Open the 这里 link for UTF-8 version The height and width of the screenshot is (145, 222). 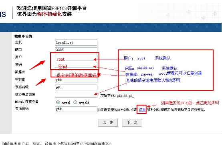(142, 109)
